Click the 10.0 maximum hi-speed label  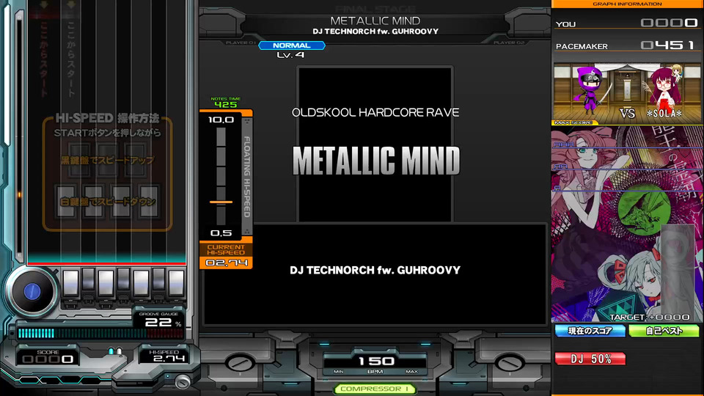221,120
